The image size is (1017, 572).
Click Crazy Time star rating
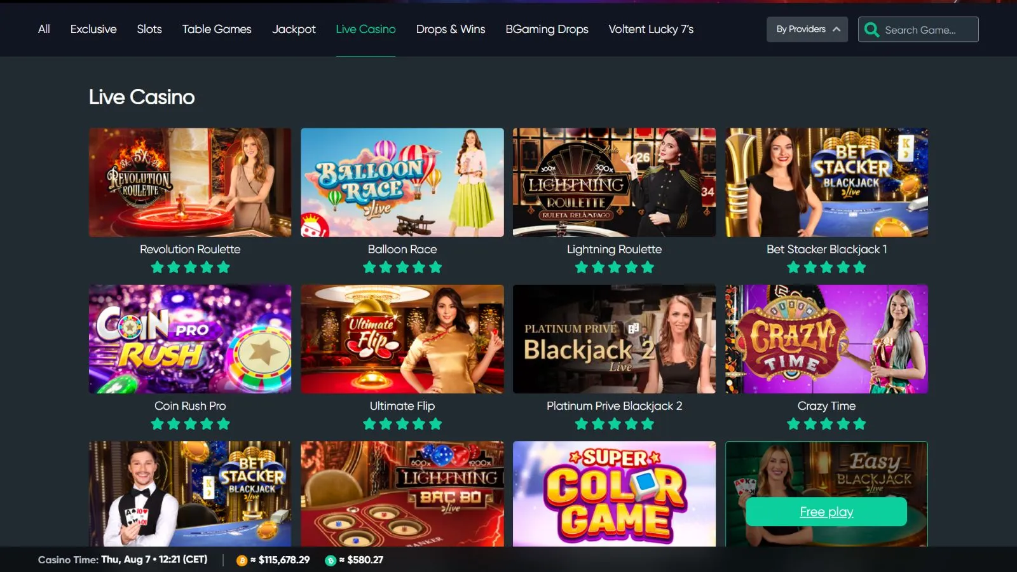[826, 424]
